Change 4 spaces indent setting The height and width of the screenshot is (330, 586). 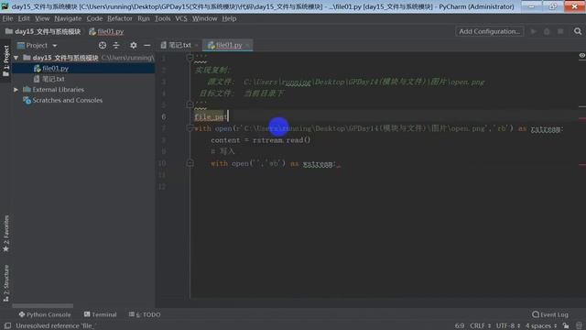click(541, 326)
